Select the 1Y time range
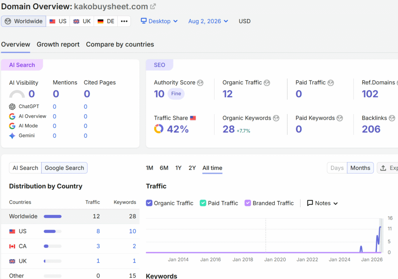Image resolution: width=398 pixels, height=279 pixels. [178, 168]
